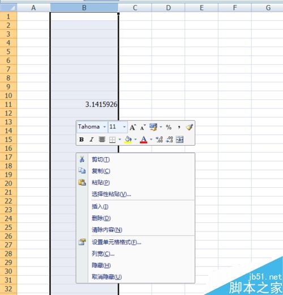The width and height of the screenshot is (283, 295).
Task: Select 隐藏(H) in the context menu
Action: (x=101, y=265)
